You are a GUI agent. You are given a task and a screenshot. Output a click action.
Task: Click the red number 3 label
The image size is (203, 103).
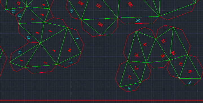pyautogui.click(x=54, y=50)
